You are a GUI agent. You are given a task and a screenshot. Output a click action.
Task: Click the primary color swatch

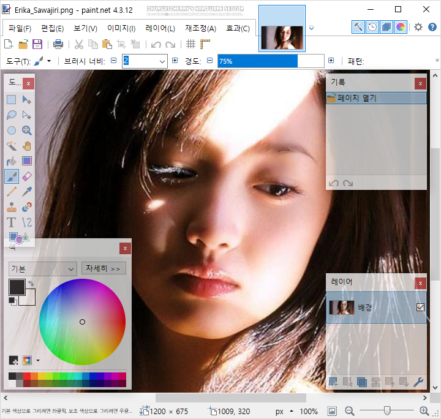click(17, 287)
